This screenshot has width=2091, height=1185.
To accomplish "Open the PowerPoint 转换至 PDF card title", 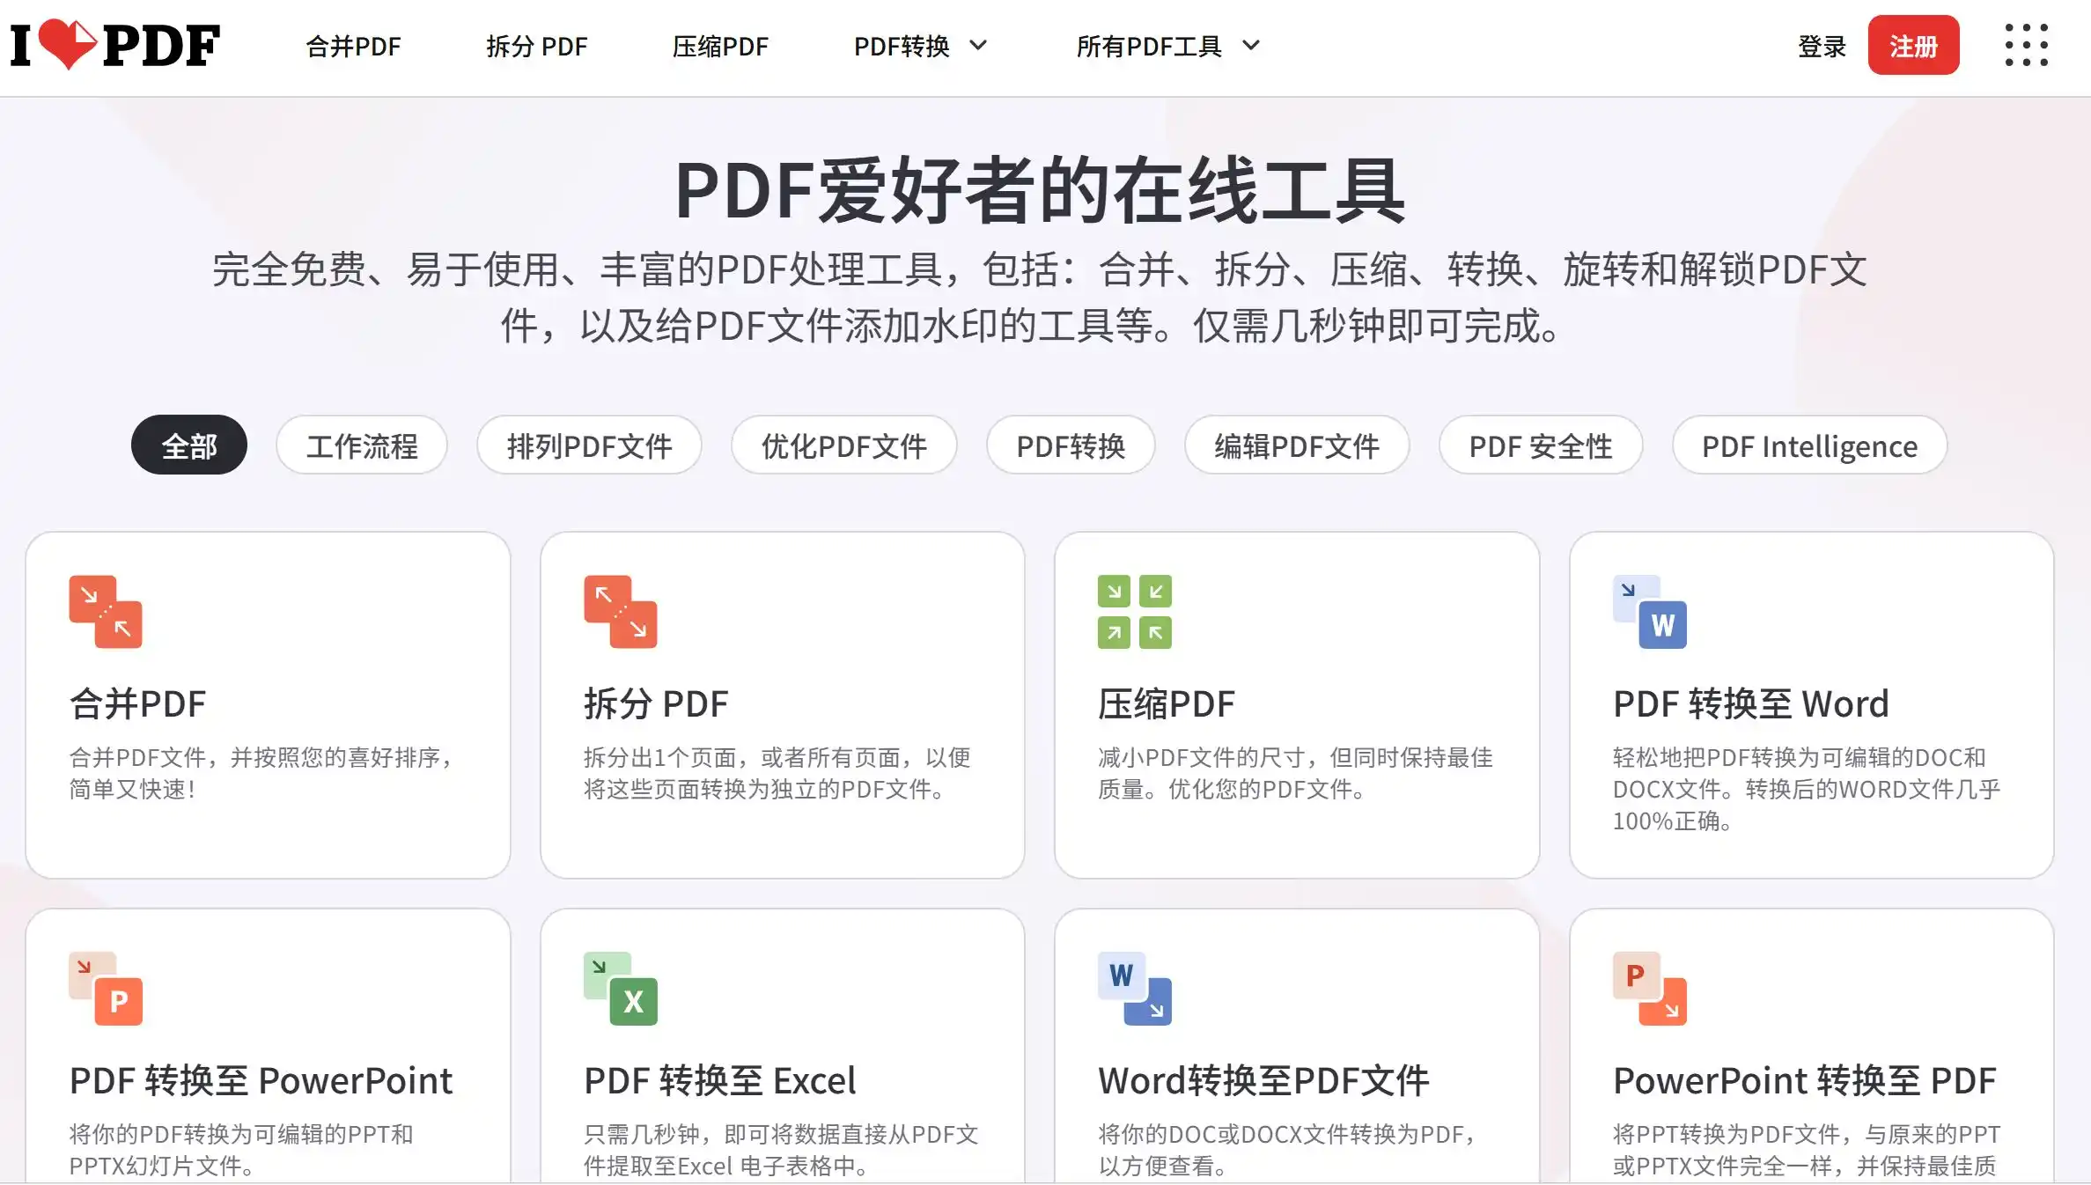I will [x=1804, y=1080].
